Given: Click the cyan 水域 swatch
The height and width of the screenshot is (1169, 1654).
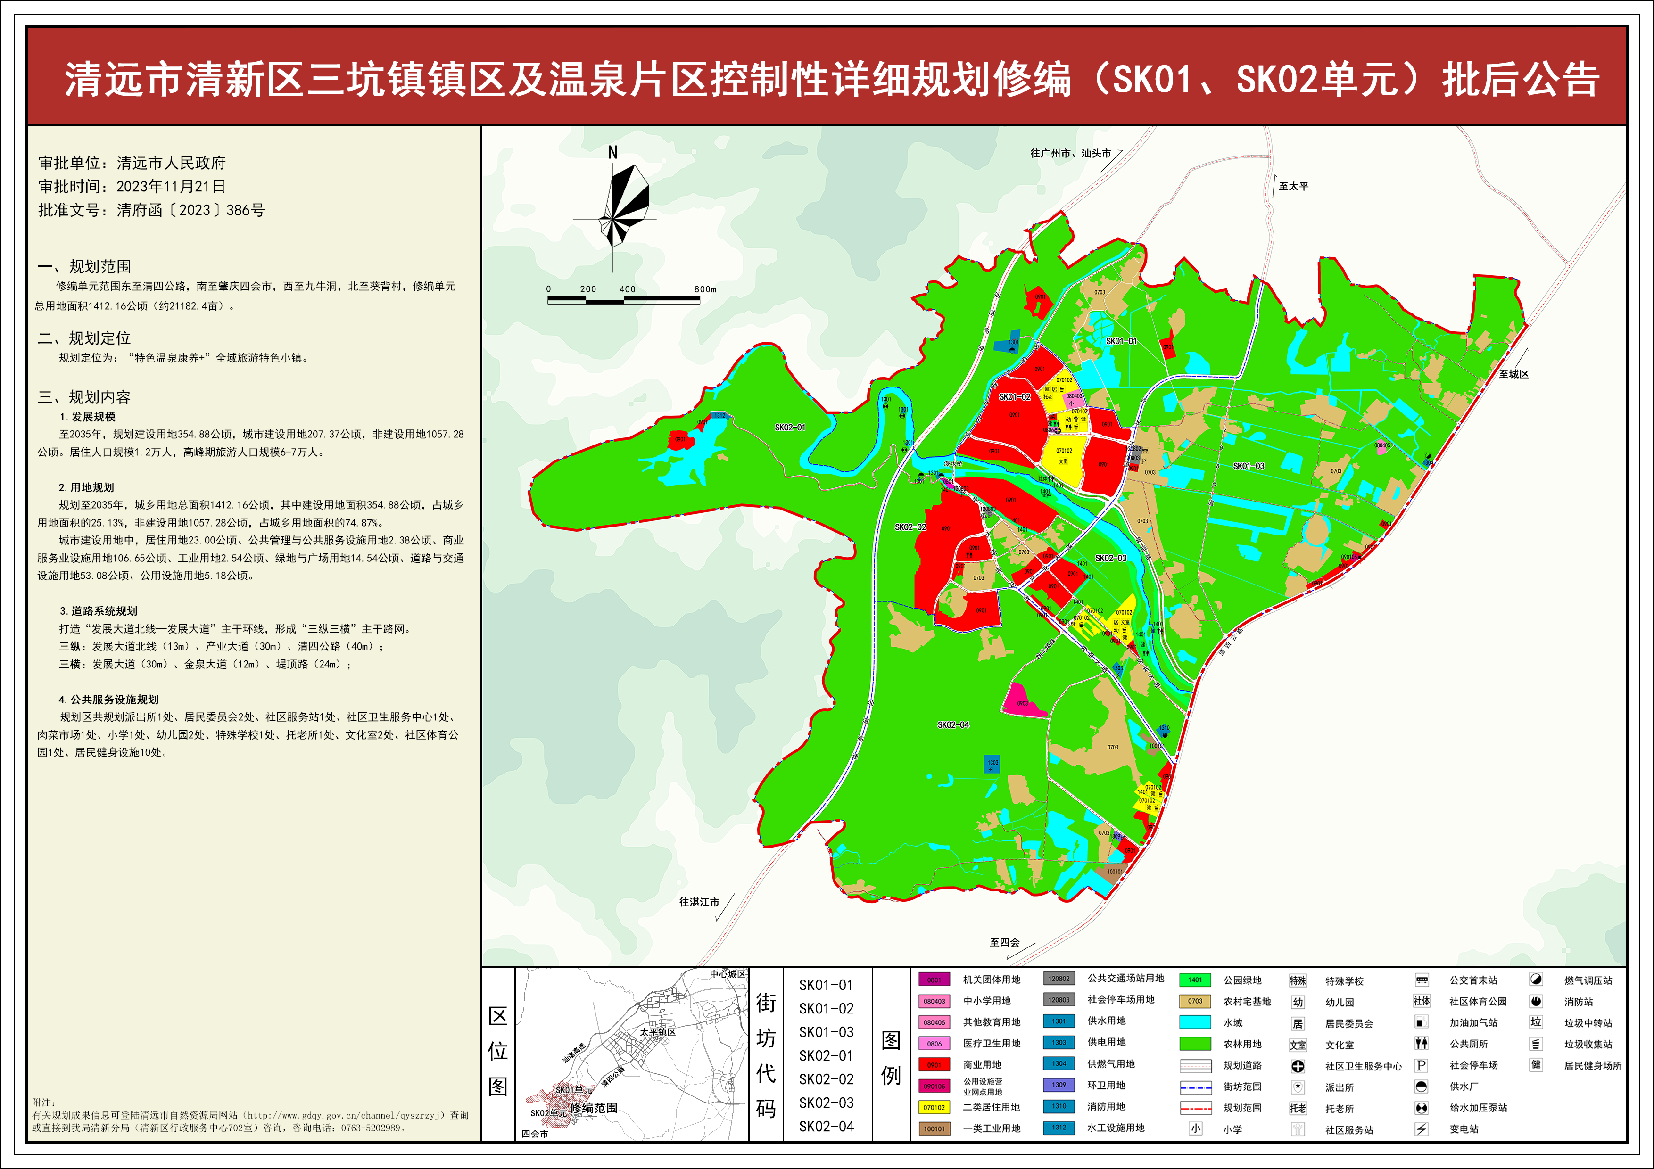Looking at the screenshot, I should [1196, 1022].
